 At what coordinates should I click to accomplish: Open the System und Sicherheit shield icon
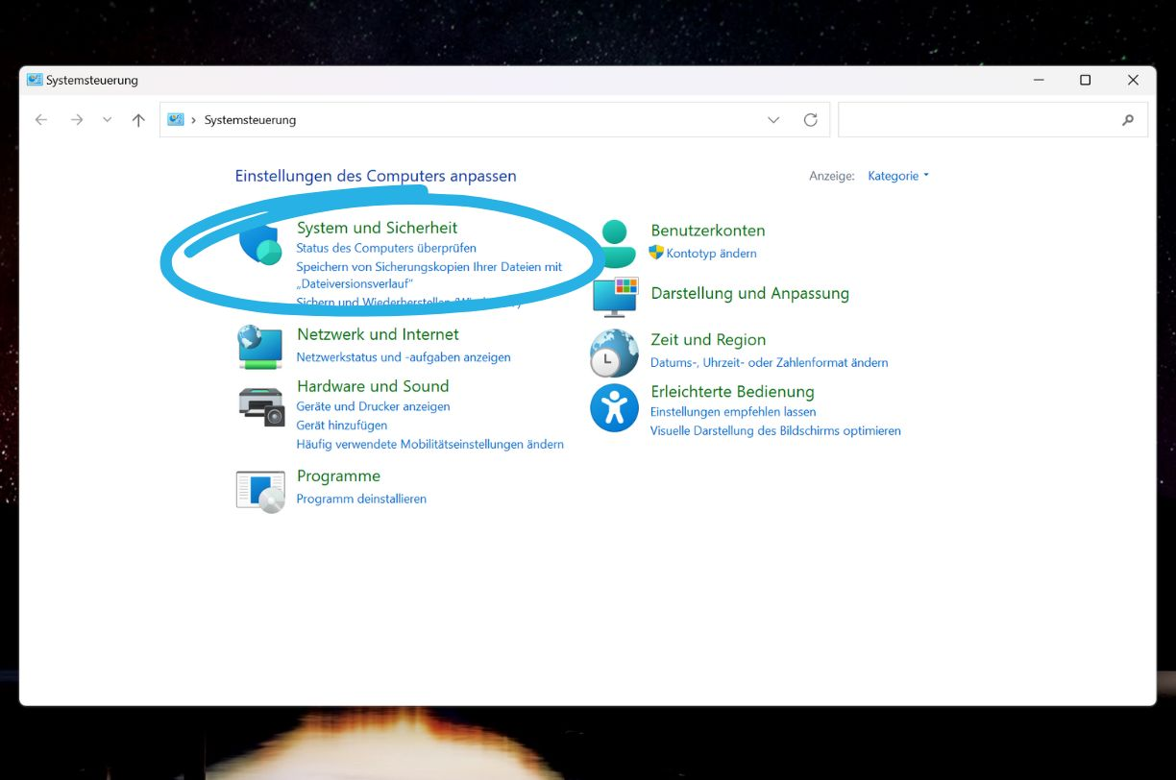tap(259, 246)
